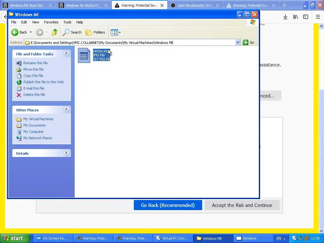Switch to Virtual PC Console taskbar item

173,238
